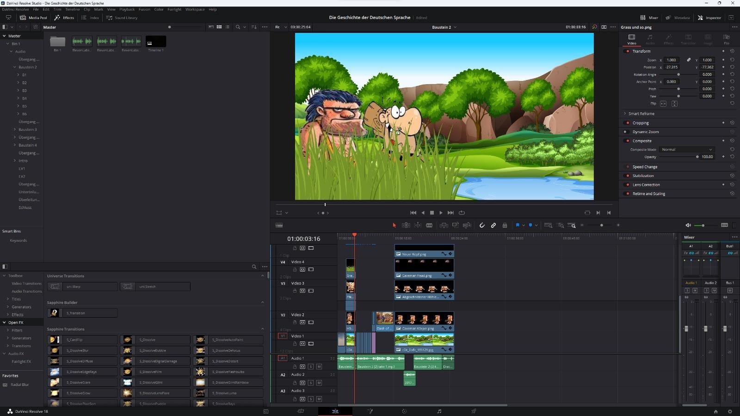
Task: Mute the Audio 1 track
Action: click(319, 367)
